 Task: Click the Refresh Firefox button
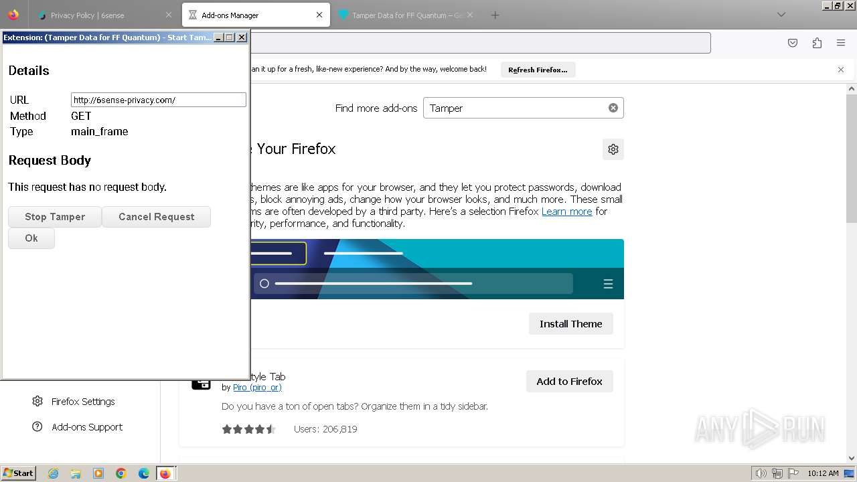(x=538, y=70)
